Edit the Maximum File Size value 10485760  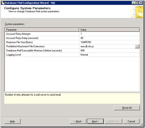click(109, 42)
